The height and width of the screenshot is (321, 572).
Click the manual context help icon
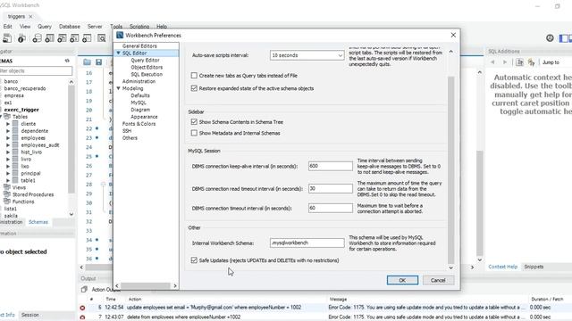tap(520, 62)
